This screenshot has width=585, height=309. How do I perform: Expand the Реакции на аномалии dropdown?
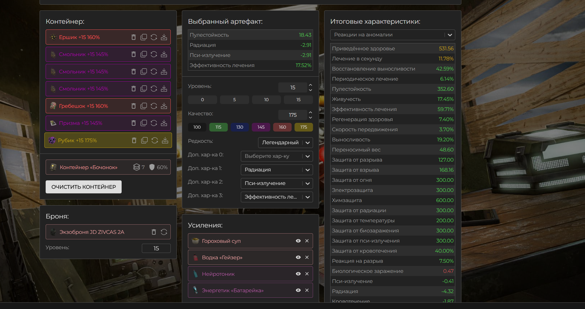pyautogui.click(x=392, y=35)
